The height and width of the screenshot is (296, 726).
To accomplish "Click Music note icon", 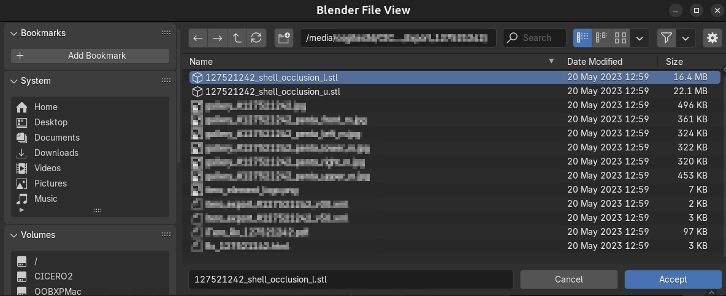I will pyautogui.click(x=21, y=199).
